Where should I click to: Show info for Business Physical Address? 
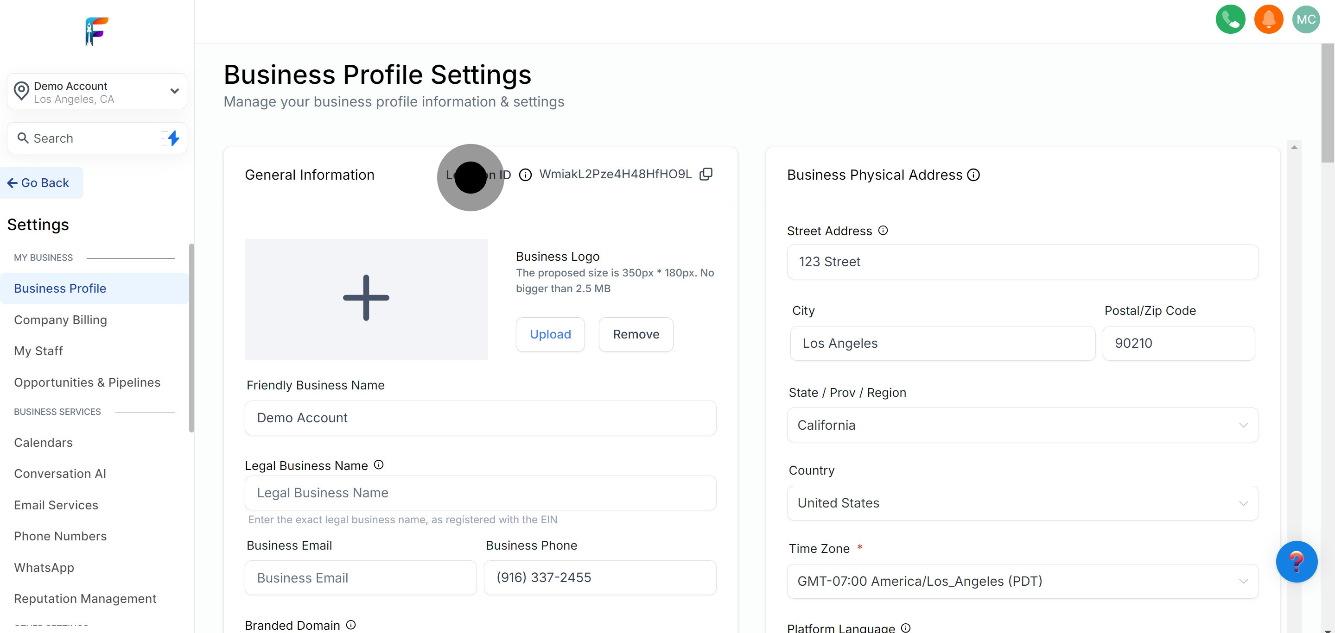973,175
